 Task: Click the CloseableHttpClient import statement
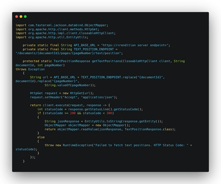(65, 33)
